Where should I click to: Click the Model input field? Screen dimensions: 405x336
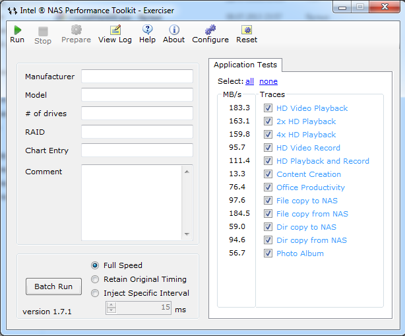[x=137, y=94]
